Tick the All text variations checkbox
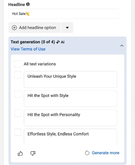135x165 pixels. (18, 64)
